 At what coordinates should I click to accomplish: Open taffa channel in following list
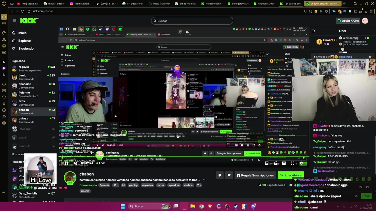[33, 103]
